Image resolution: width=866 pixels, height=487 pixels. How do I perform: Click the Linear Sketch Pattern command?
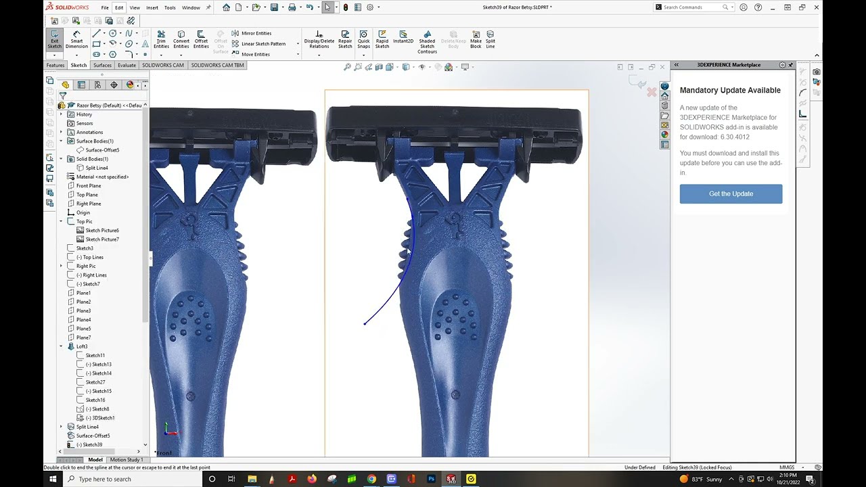[258, 44]
